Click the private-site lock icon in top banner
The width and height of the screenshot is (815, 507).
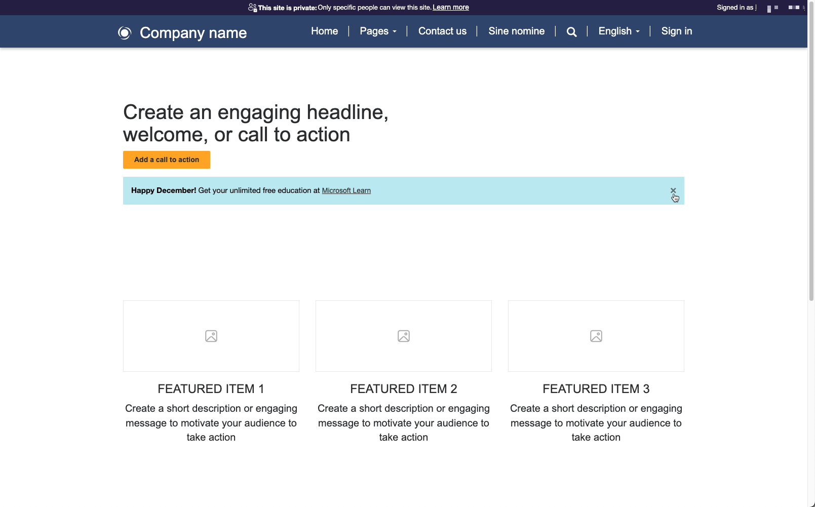point(252,7)
